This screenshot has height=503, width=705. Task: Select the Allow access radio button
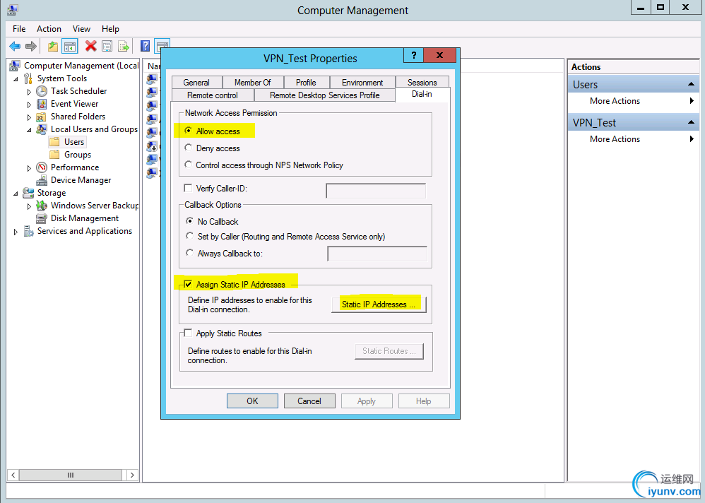[x=189, y=131]
